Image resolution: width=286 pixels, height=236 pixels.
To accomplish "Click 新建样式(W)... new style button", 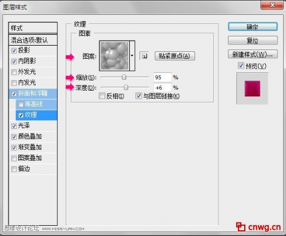I will 253,54.
